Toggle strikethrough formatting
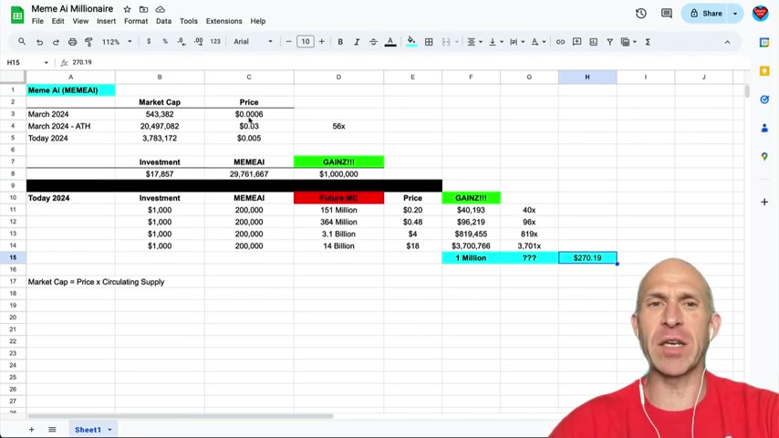This screenshot has height=438, width=779. point(374,42)
